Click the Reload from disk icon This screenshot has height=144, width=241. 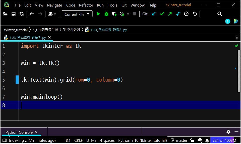(x=22, y=14)
